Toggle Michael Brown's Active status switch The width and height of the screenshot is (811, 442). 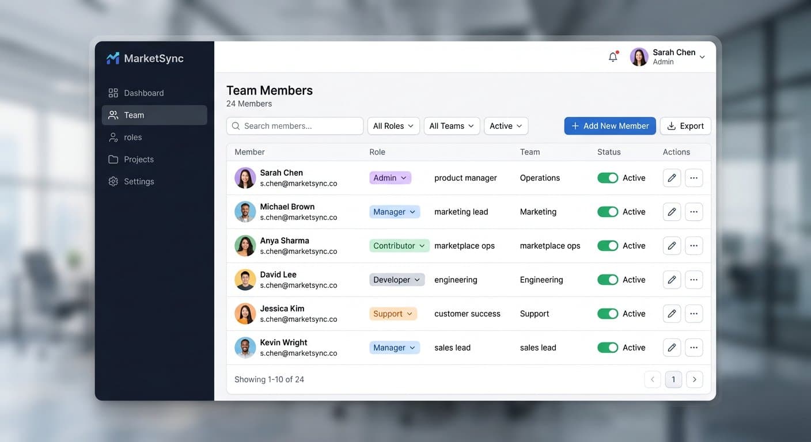click(x=608, y=212)
